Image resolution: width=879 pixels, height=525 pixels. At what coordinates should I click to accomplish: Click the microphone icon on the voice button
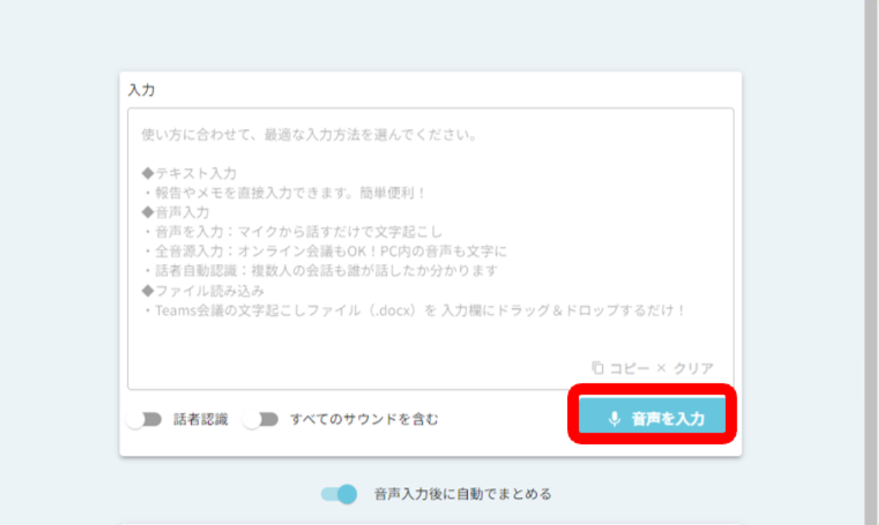[x=613, y=419]
